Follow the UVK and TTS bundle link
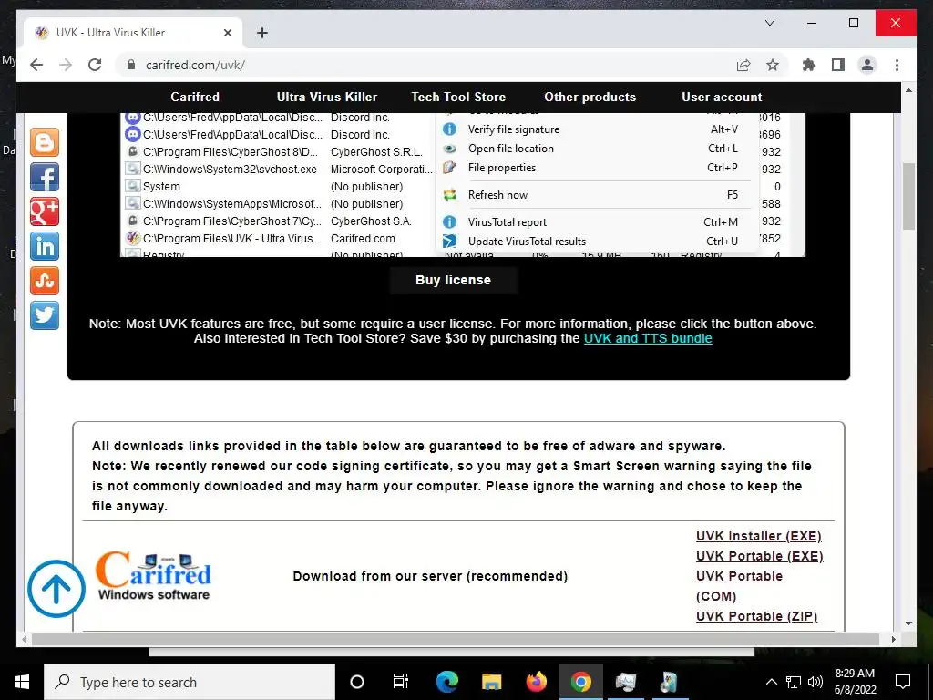Screen dimensions: 933x700 pos(648,339)
